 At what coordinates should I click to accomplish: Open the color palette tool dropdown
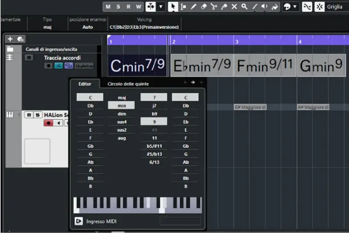pyautogui.click(x=295, y=7)
